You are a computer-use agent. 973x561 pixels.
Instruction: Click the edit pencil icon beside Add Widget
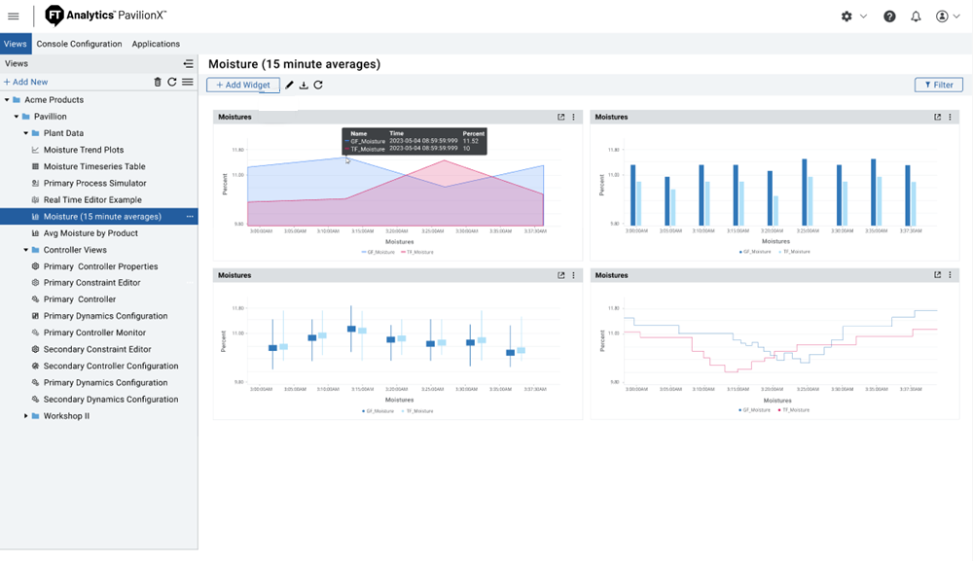[290, 85]
